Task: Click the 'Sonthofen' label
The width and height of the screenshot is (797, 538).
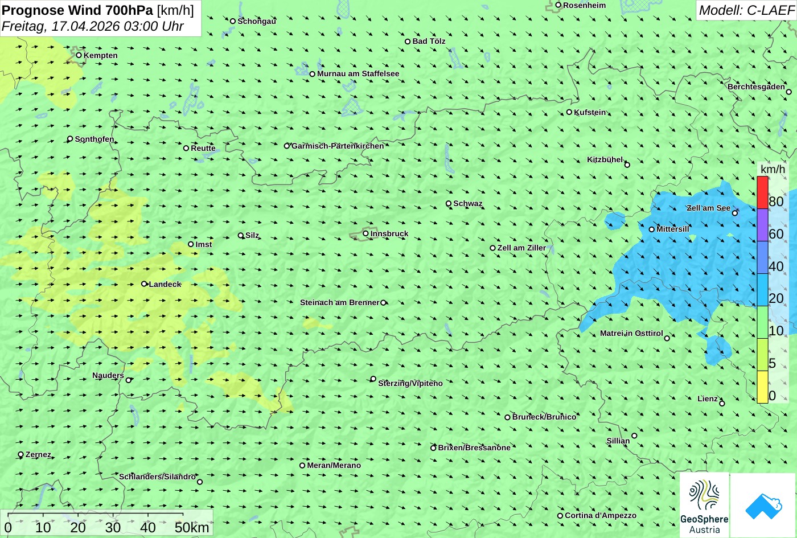Action: (x=95, y=139)
